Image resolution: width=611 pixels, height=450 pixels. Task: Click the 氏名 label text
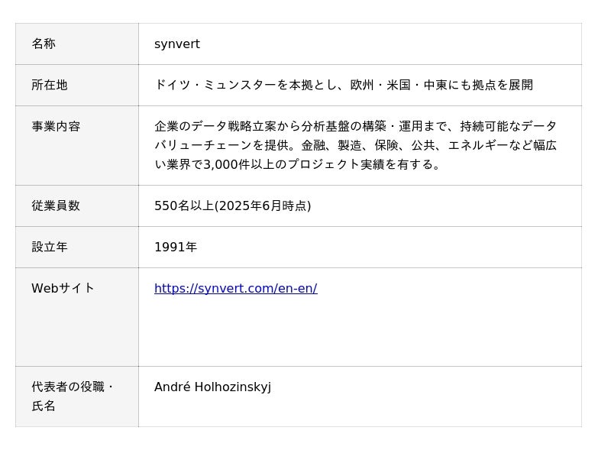[x=44, y=406]
